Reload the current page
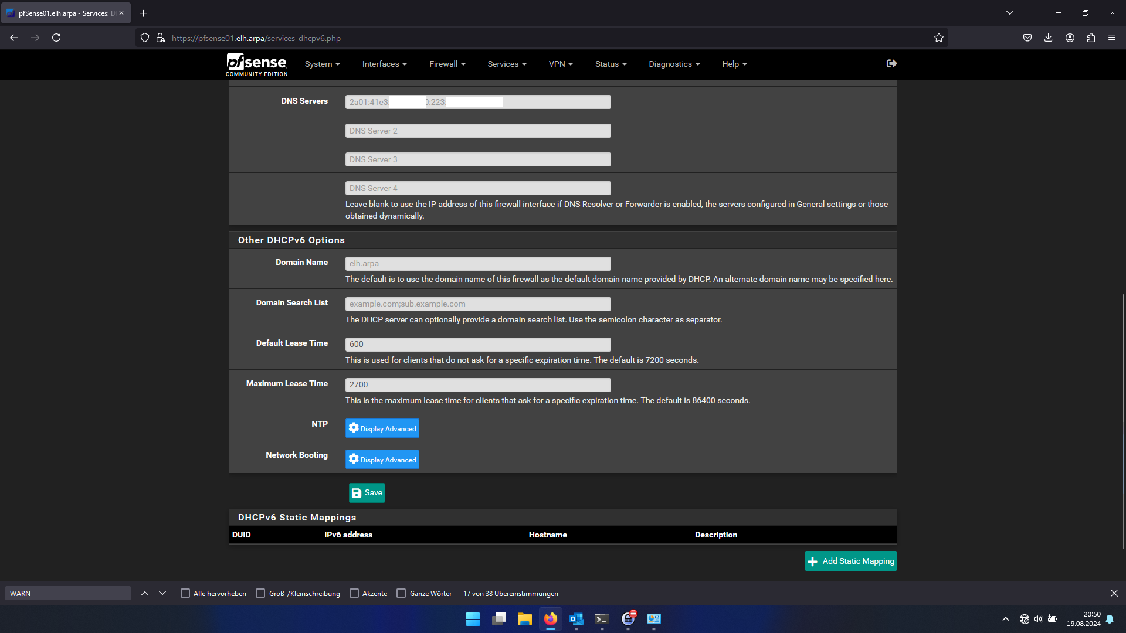 point(56,38)
